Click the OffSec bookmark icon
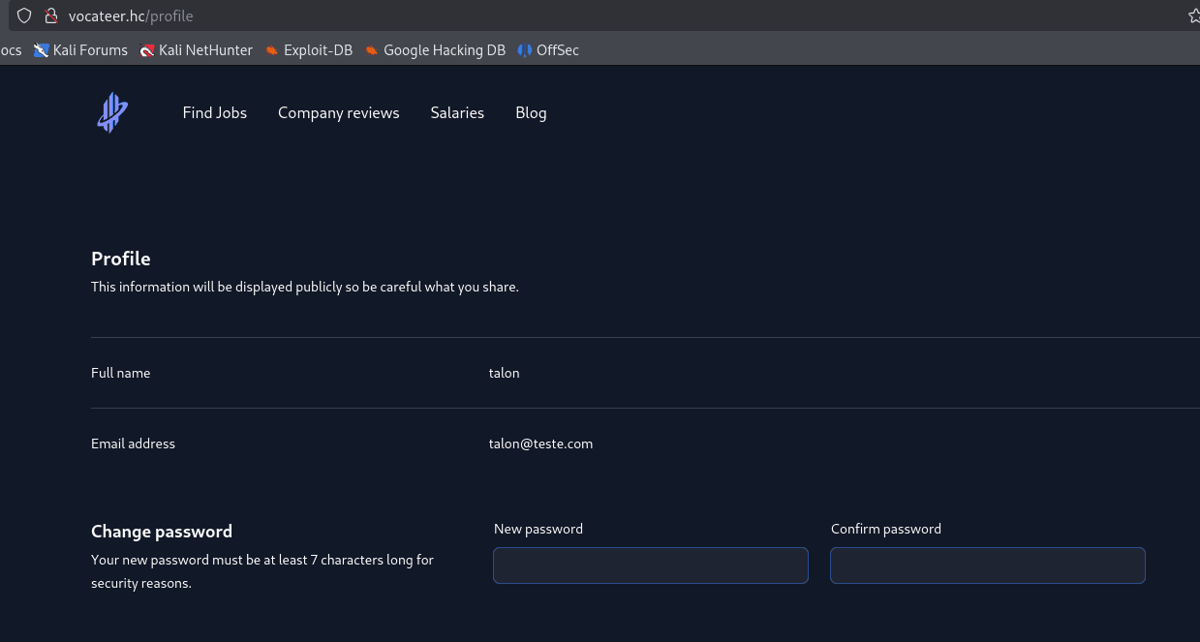 (525, 50)
